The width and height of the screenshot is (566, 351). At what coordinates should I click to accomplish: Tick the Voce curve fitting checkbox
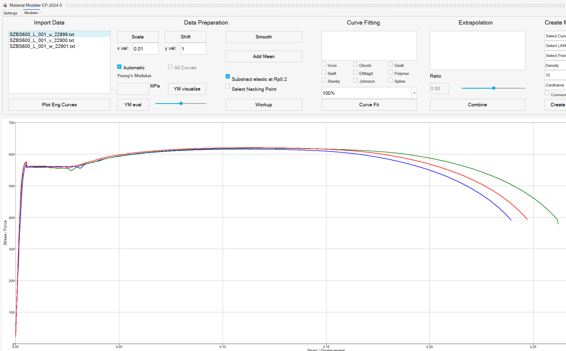click(x=324, y=64)
